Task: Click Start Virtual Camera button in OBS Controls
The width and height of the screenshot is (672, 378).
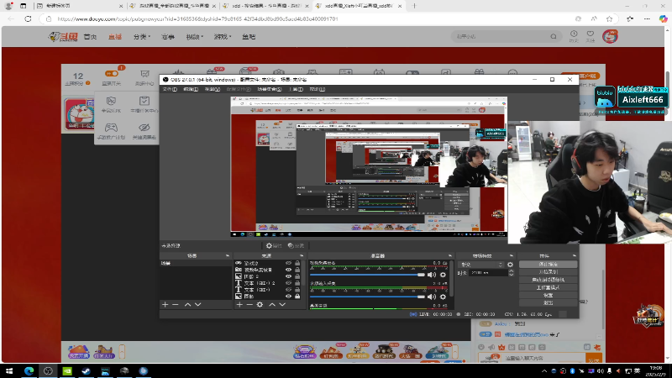Action: click(x=549, y=280)
